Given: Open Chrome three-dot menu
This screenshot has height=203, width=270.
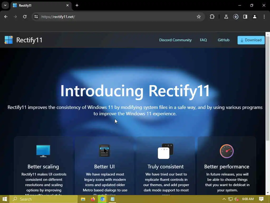Looking at the screenshot, I should click(x=264, y=17).
